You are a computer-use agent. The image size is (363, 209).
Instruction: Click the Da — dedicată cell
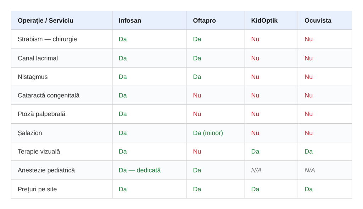[139, 170]
